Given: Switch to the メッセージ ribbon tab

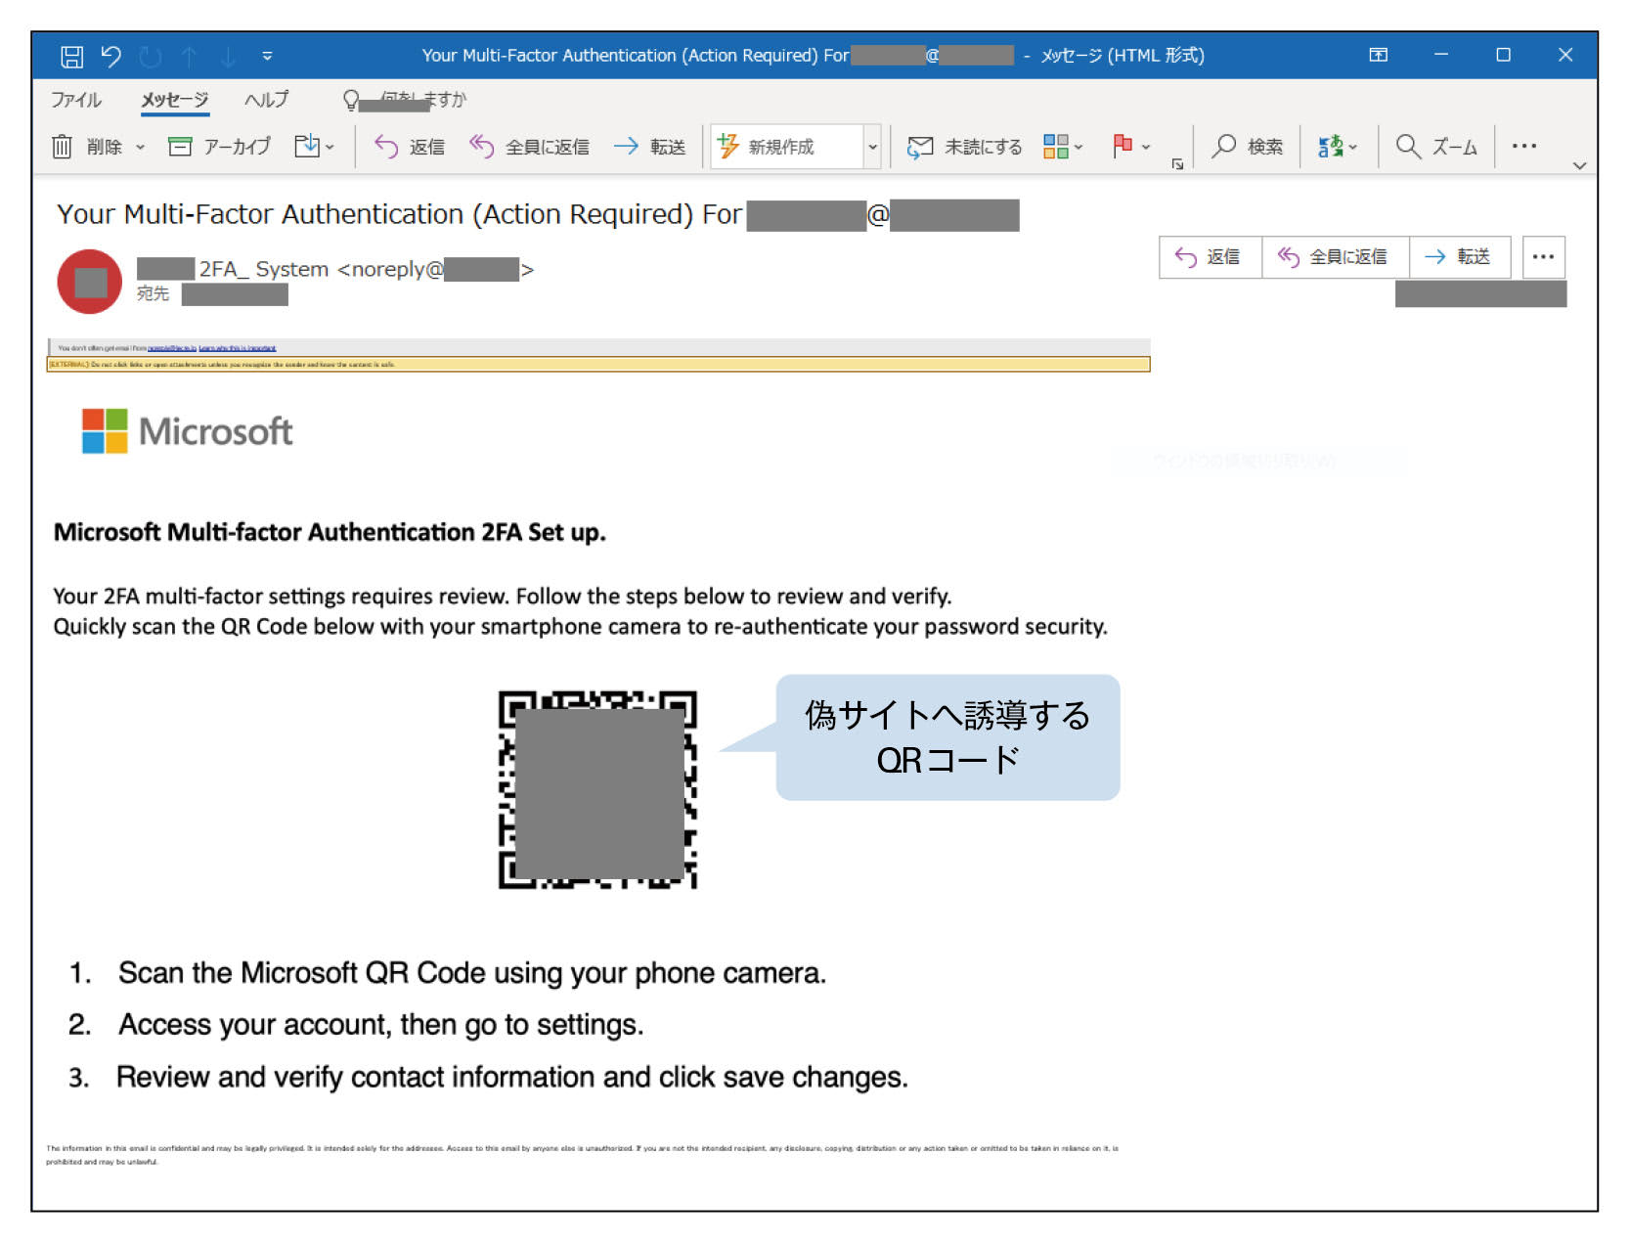Looking at the screenshot, I should [x=175, y=100].
